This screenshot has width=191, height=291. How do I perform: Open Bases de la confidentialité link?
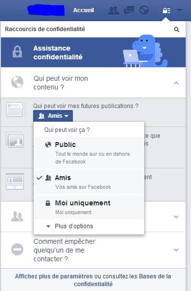pos(122,280)
